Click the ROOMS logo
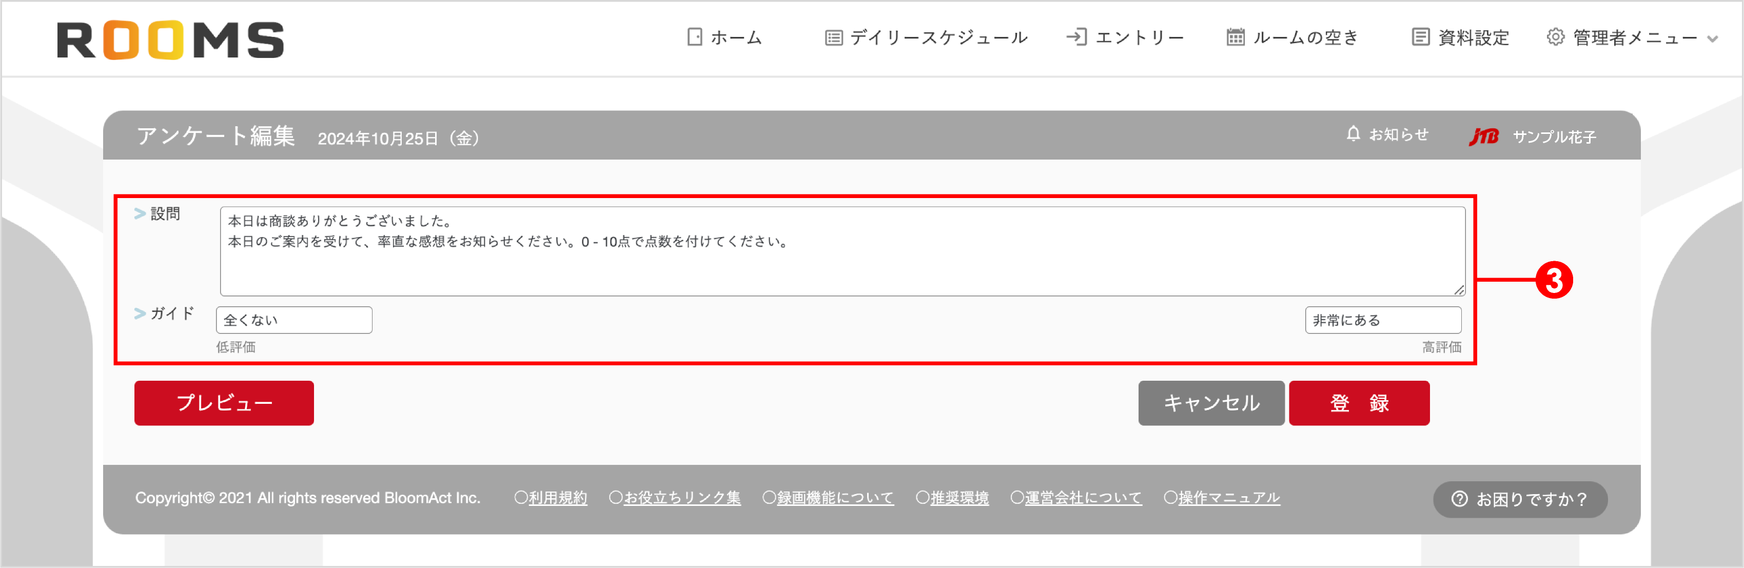This screenshot has width=1744, height=568. 170,40
